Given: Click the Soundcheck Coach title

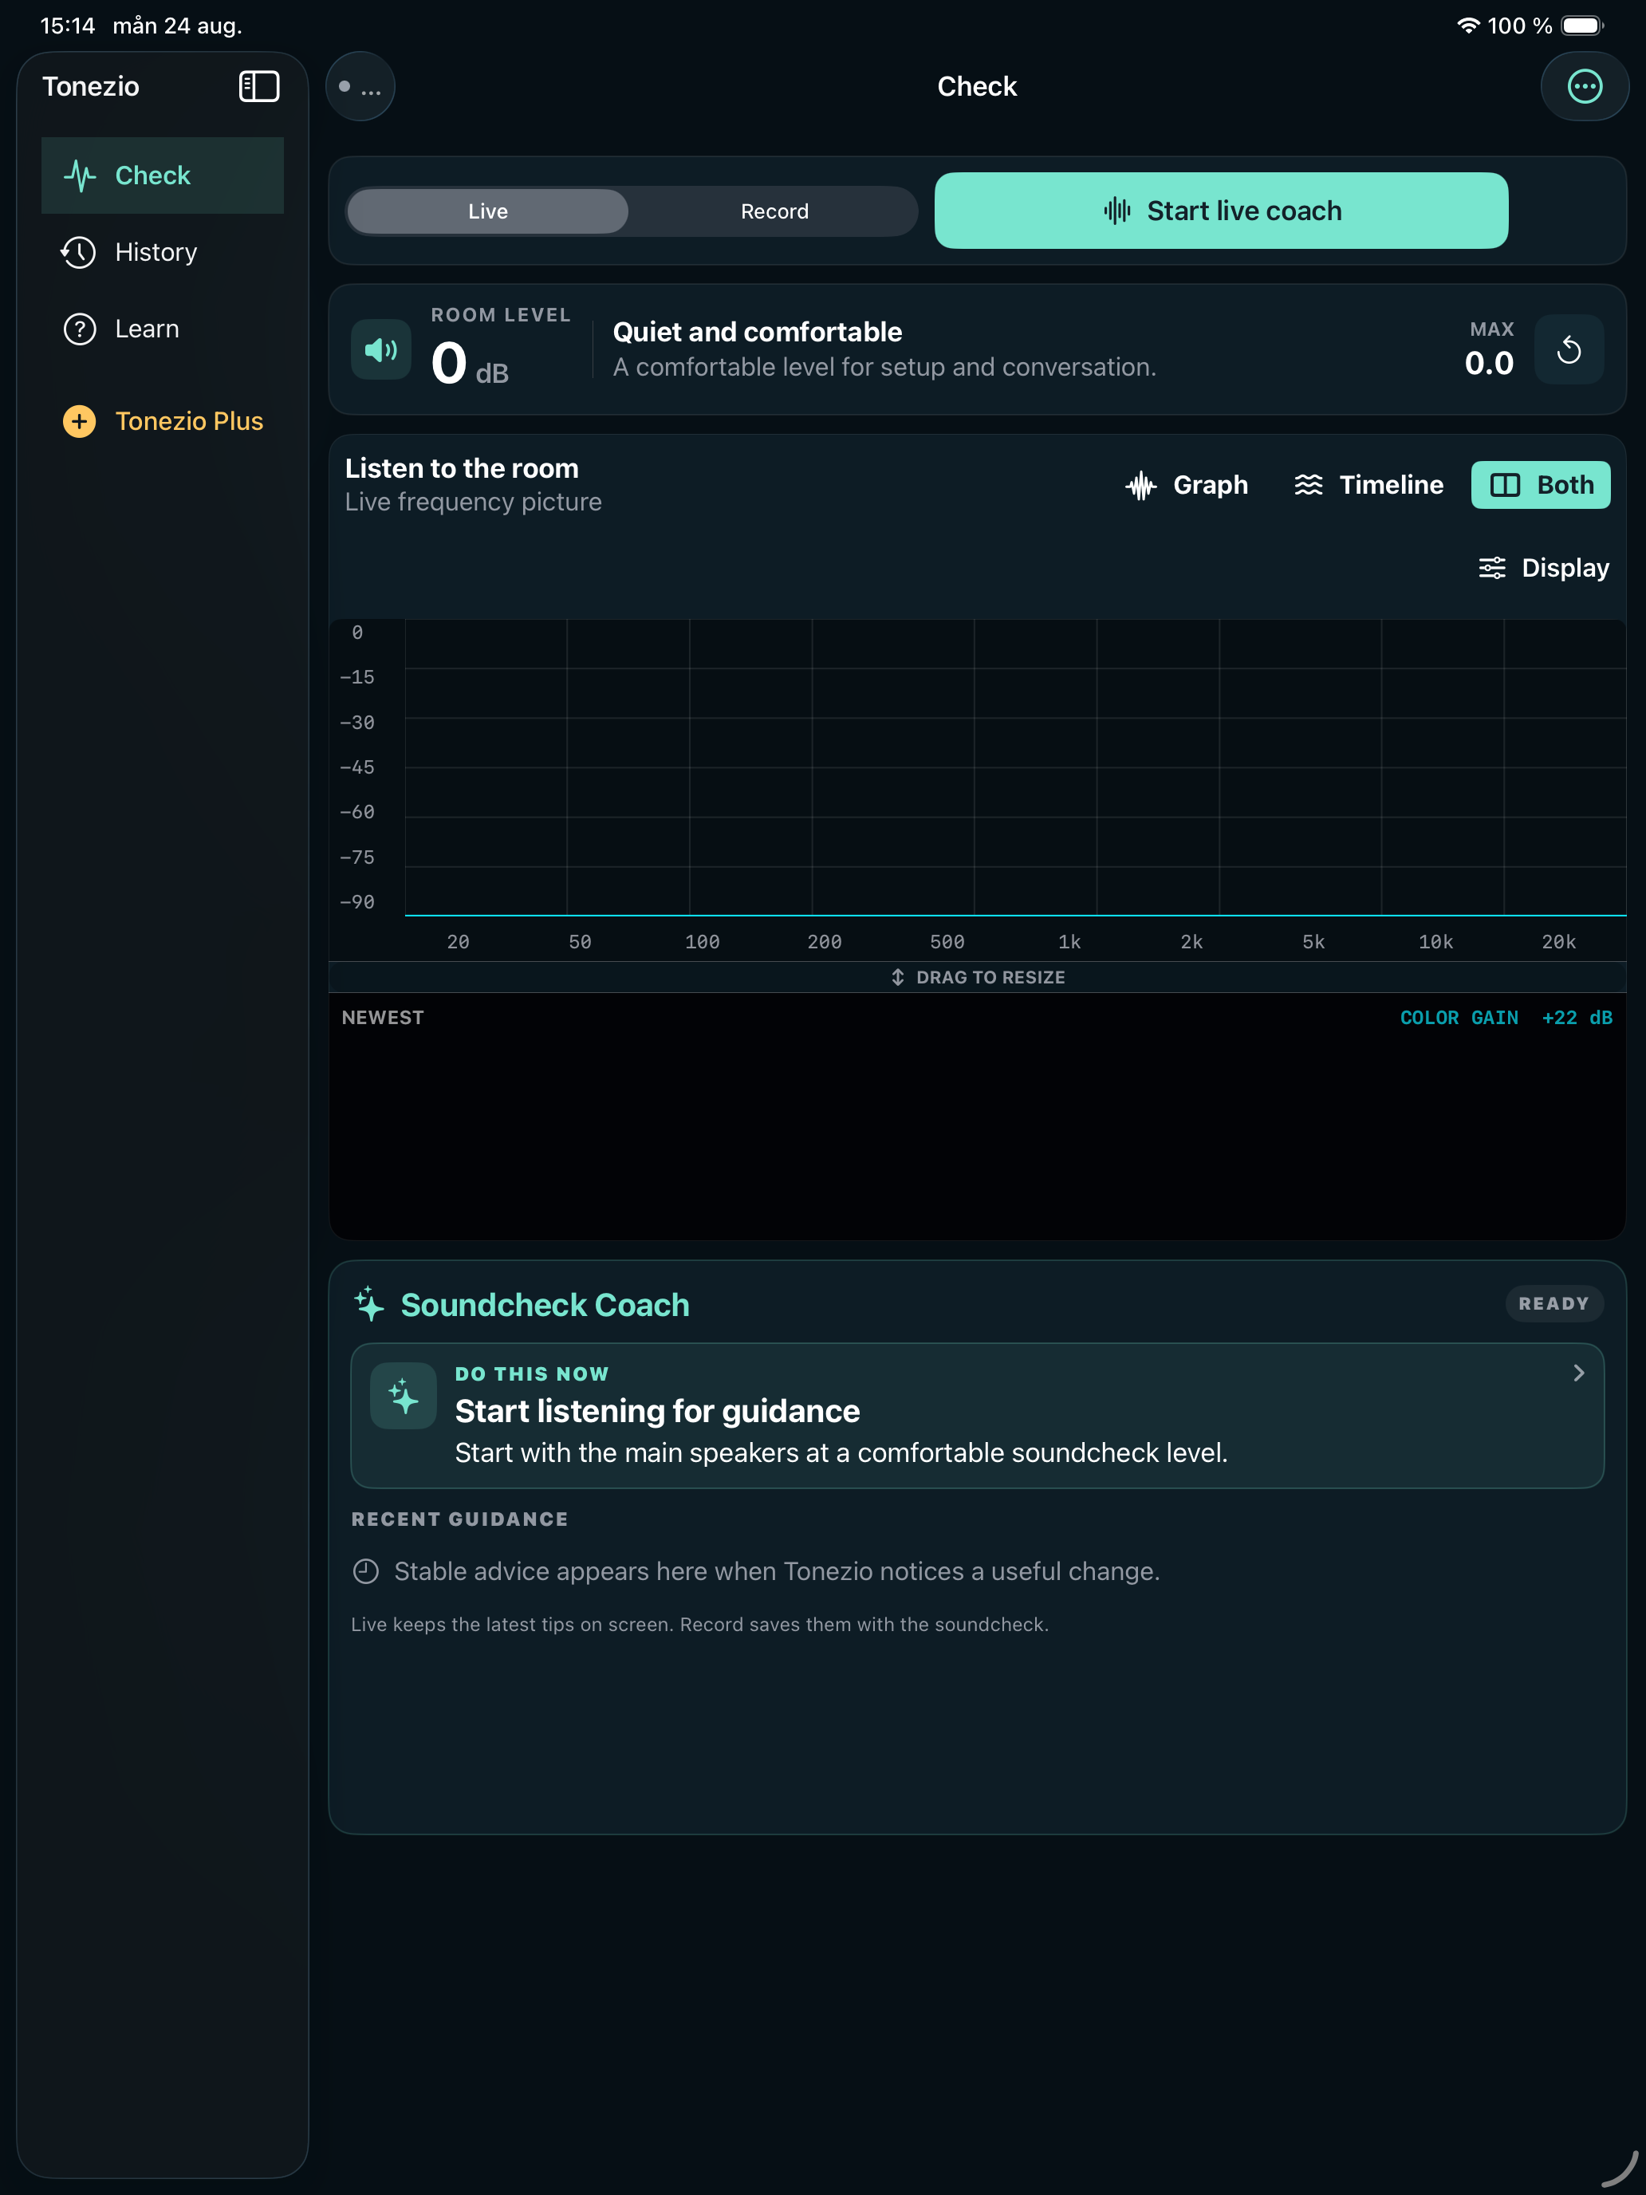Looking at the screenshot, I should (x=545, y=1304).
